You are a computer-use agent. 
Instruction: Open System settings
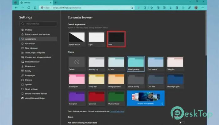[38, 85]
